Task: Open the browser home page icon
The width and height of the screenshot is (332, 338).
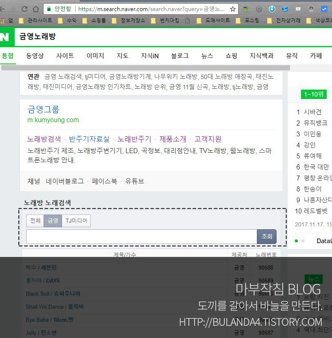Action: click(x=36, y=9)
